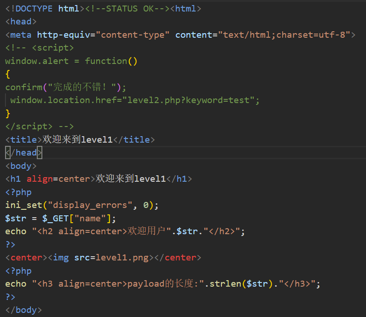Click echo h2 欢迎用户 line

click(125, 231)
